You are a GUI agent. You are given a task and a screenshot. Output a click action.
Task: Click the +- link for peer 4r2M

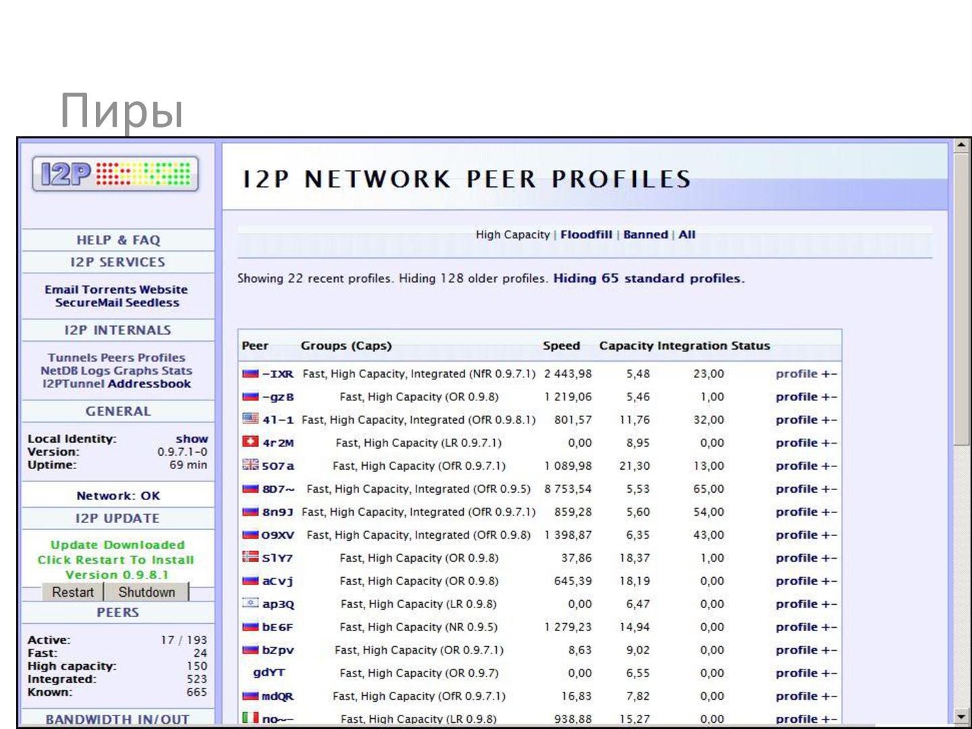pos(829,443)
